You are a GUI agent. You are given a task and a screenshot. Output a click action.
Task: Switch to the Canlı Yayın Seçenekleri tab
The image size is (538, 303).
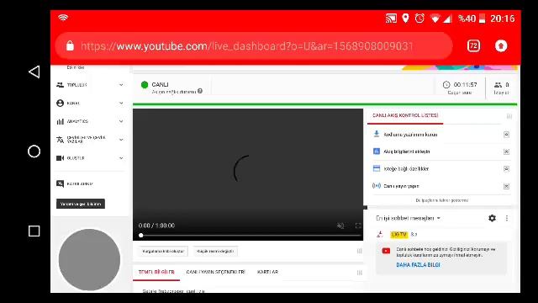pyautogui.click(x=215, y=272)
